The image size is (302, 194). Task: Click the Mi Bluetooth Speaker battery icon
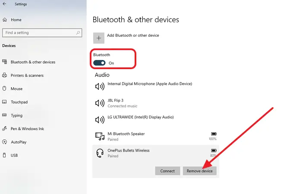pyautogui.click(x=213, y=134)
